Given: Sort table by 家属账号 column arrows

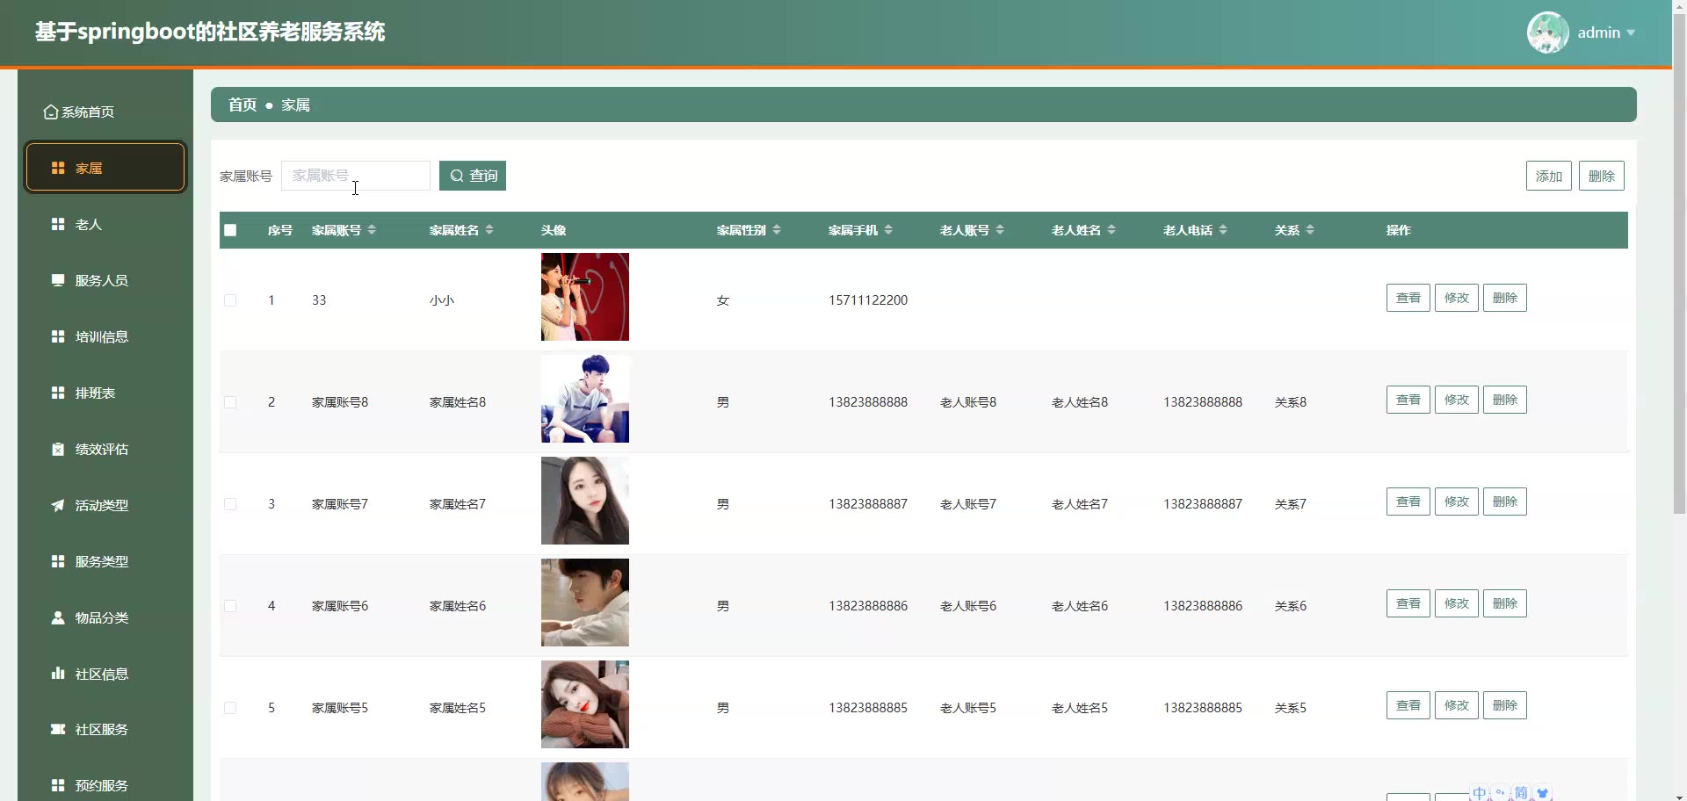Looking at the screenshot, I should coord(372,230).
